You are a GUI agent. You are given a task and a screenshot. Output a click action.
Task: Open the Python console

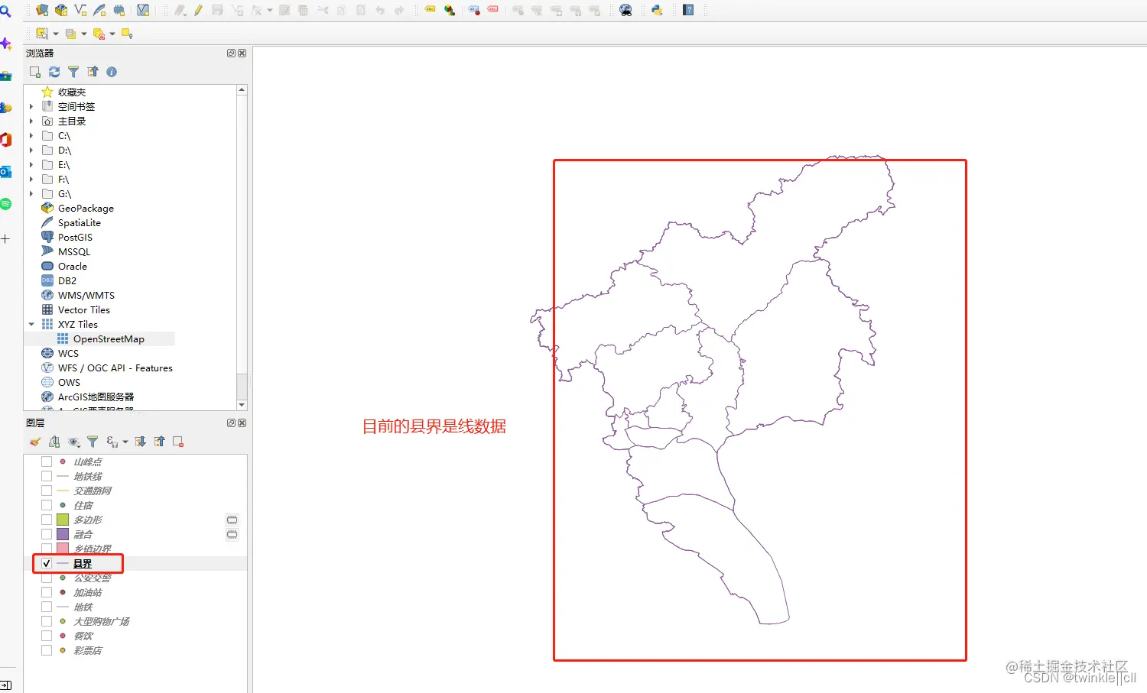point(656,10)
